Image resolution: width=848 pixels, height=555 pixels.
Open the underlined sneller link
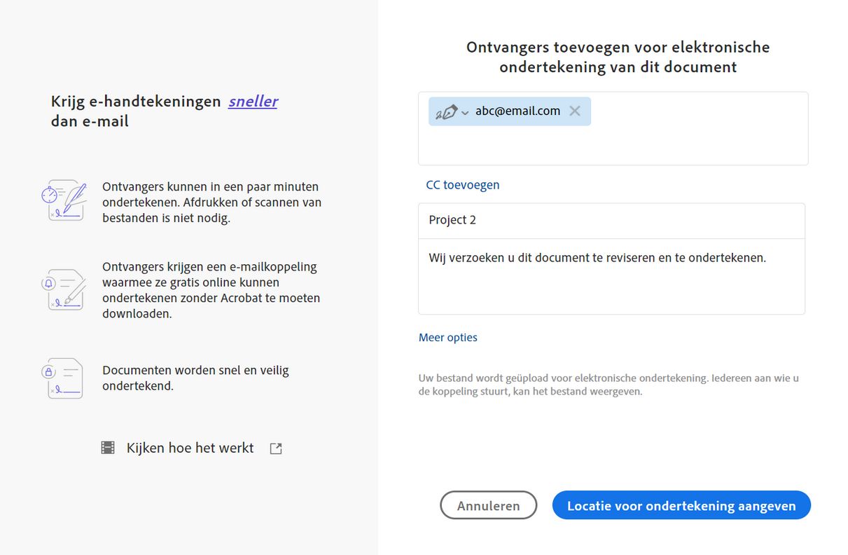coord(253,102)
